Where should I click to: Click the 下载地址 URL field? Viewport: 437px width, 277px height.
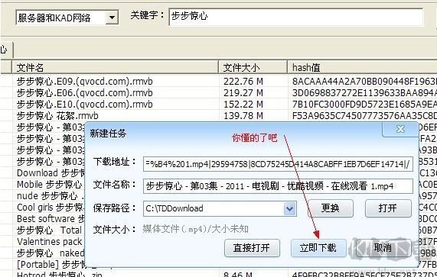pyautogui.click(x=278, y=164)
